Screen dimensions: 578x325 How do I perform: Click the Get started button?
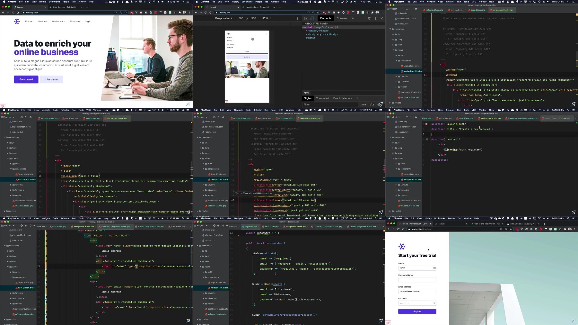[26, 79]
